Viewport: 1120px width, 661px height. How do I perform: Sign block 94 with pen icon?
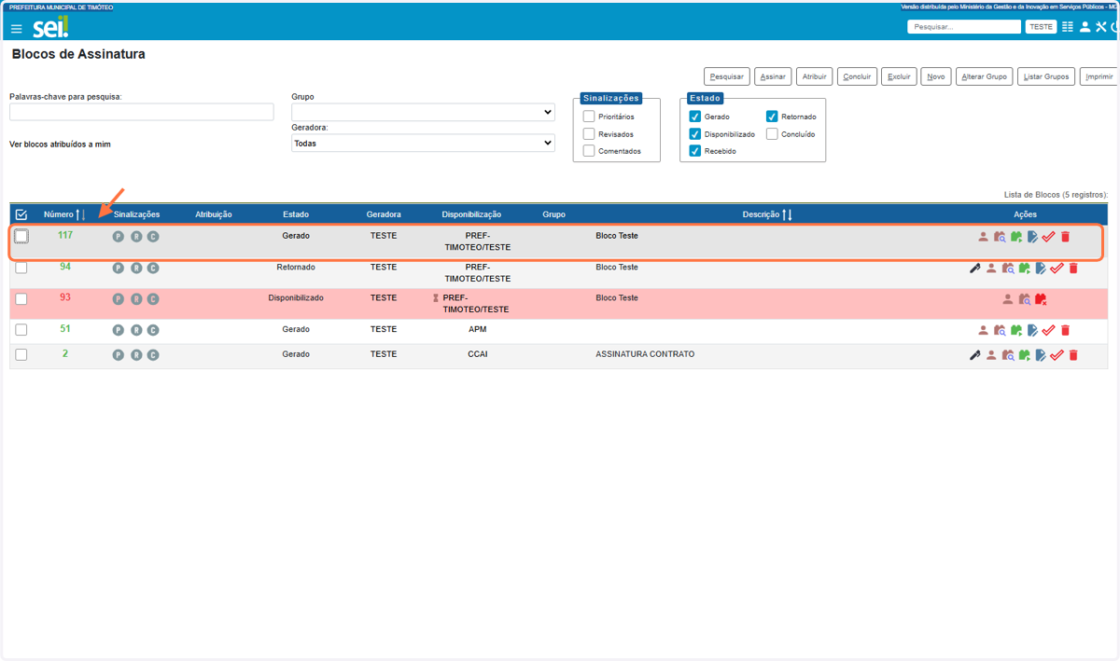point(974,269)
